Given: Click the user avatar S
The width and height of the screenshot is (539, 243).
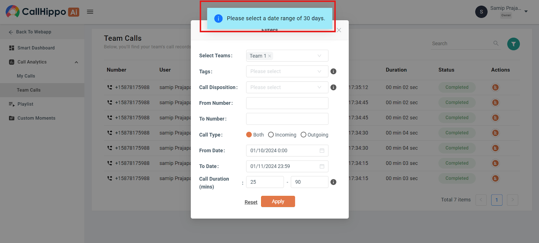Looking at the screenshot, I should tap(481, 12).
